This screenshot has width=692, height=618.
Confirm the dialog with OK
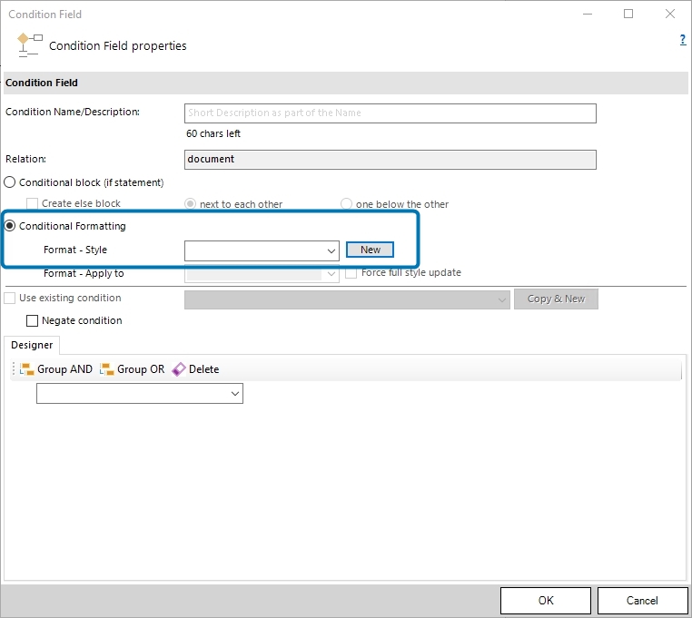[546, 601]
